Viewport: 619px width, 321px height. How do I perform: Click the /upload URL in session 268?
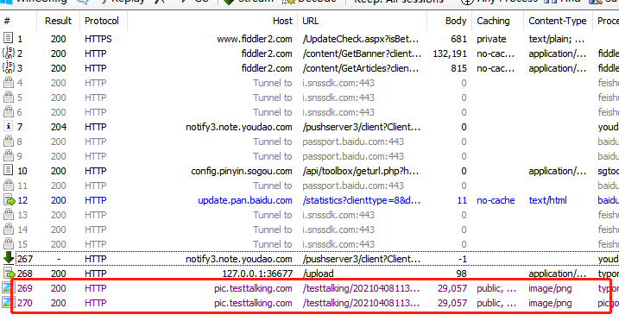pyautogui.click(x=318, y=274)
